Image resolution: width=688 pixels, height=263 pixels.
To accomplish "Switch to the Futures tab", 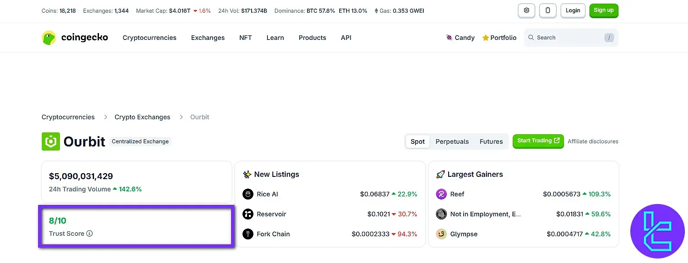I will coord(491,141).
